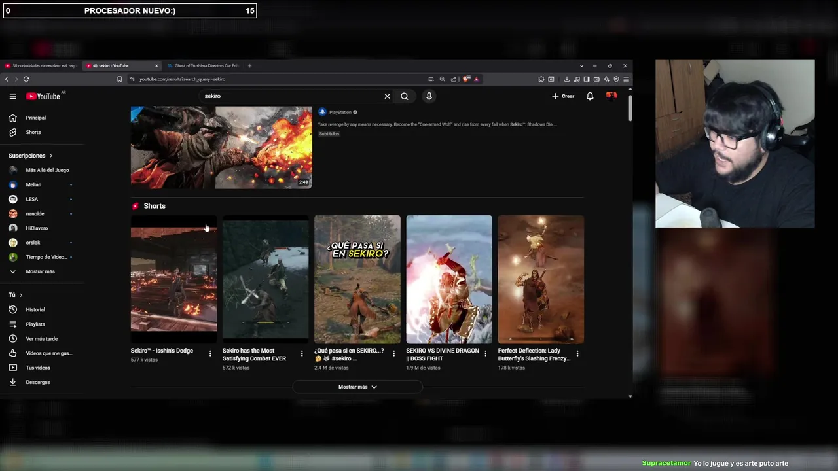
Task: Expand shorts with Mostrar más button
Action: tap(357, 387)
